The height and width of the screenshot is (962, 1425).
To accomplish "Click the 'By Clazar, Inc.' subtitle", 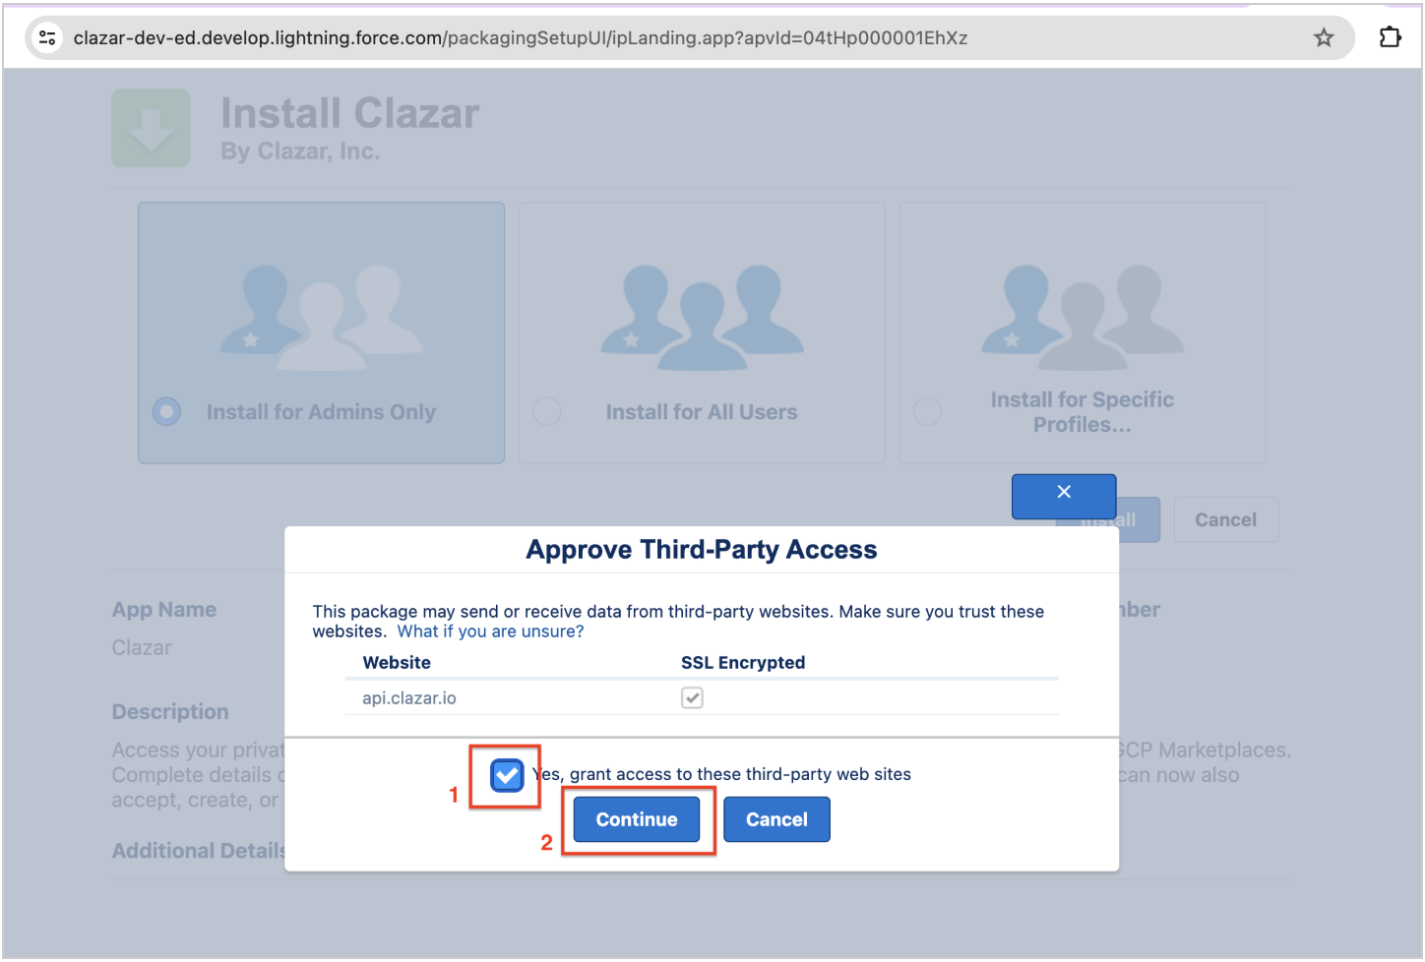I will pos(300,151).
